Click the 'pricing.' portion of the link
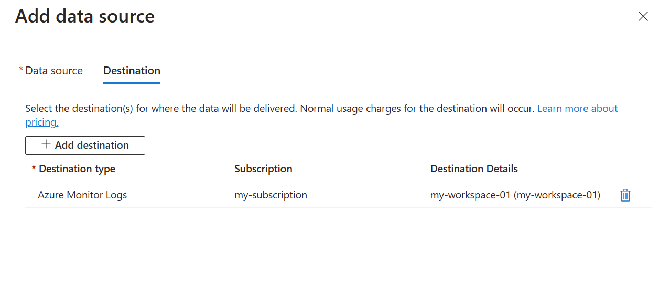Image resolution: width=670 pixels, height=302 pixels. click(42, 122)
